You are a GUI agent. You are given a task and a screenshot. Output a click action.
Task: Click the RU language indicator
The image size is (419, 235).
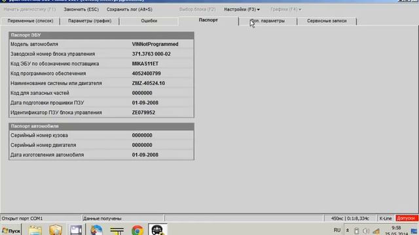(x=337, y=230)
